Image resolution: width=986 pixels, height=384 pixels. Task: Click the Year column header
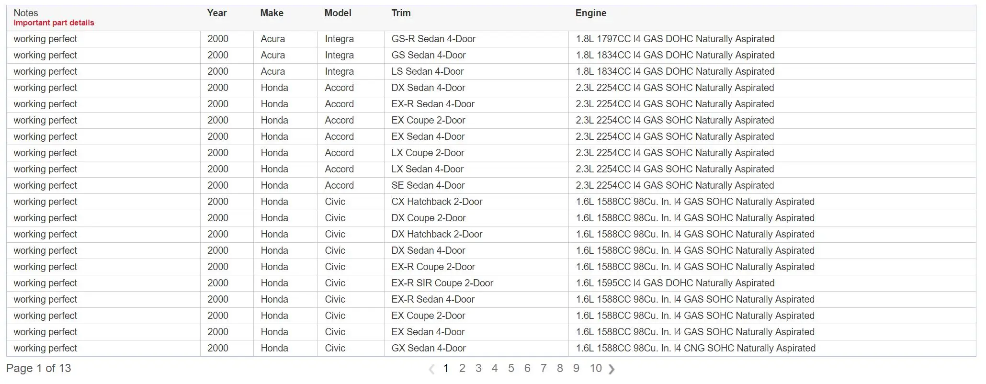click(x=217, y=13)
